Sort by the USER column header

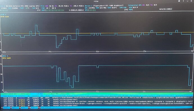(11, 94)
